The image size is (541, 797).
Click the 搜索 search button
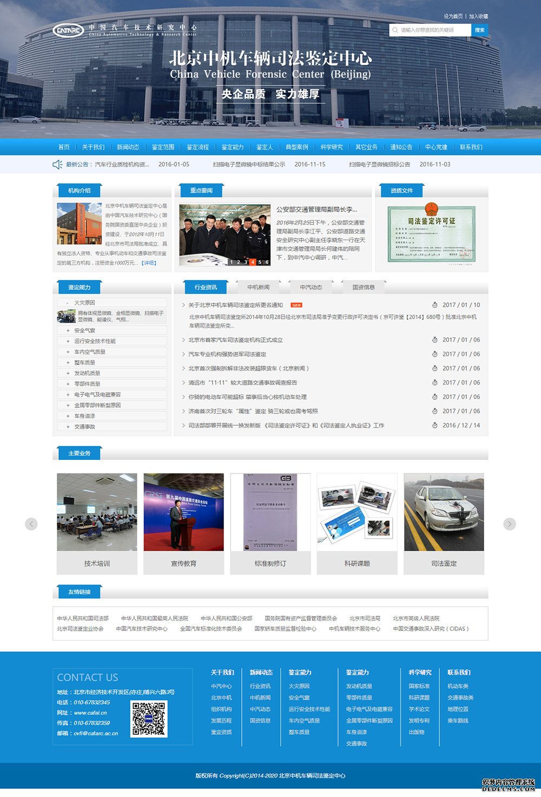480,30
